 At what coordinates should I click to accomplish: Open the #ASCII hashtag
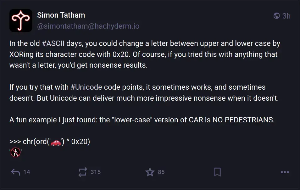tap(53, 43)
